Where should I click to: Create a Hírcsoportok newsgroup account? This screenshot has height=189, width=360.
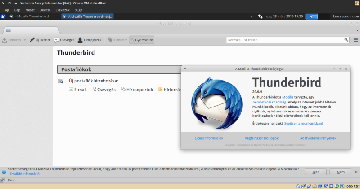tap(137, 90)
